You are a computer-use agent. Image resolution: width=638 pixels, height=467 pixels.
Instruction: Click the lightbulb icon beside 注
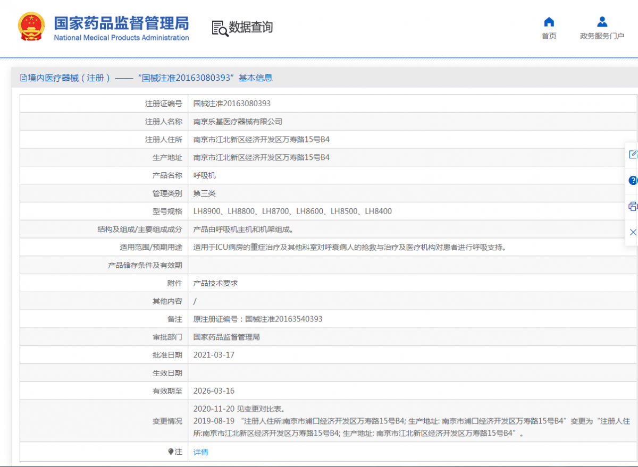171,452
